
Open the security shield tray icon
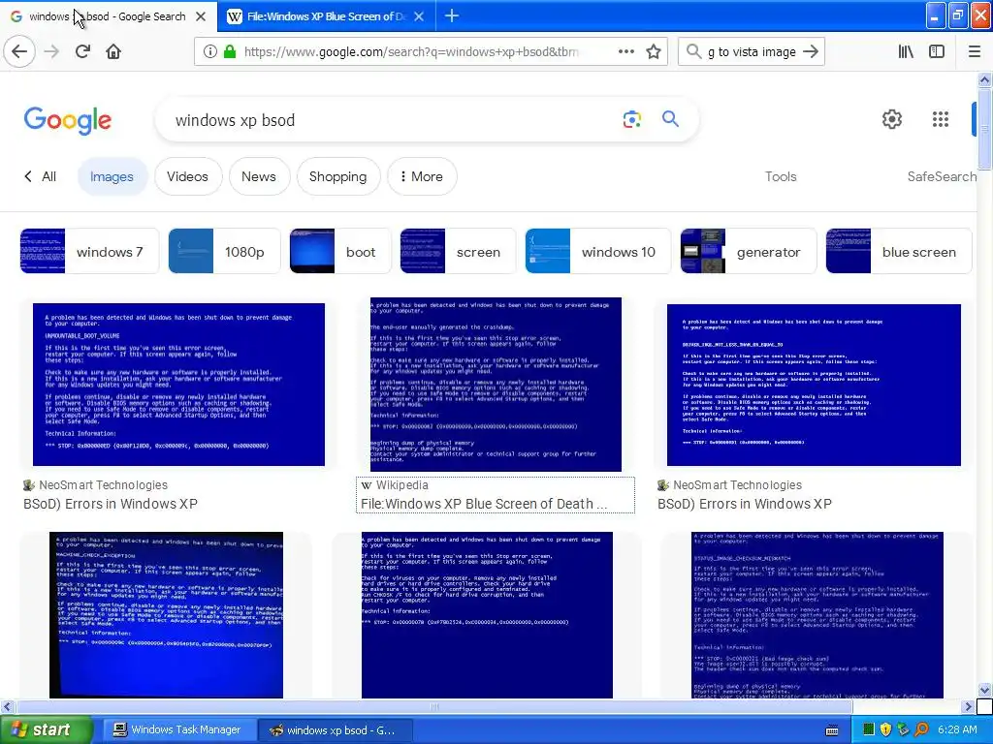(885, 729)
